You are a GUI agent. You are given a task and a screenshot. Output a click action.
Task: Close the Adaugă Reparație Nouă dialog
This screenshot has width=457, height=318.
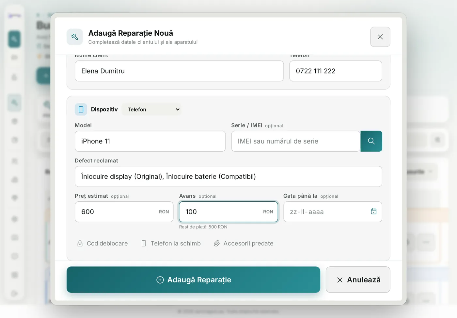pos(380,37)
